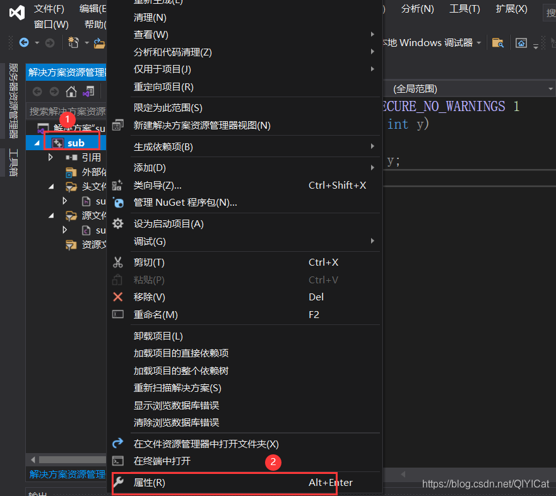Click the scissors icon beside 剪切
This screenshot has width=556, height=496.
(118, 263)
